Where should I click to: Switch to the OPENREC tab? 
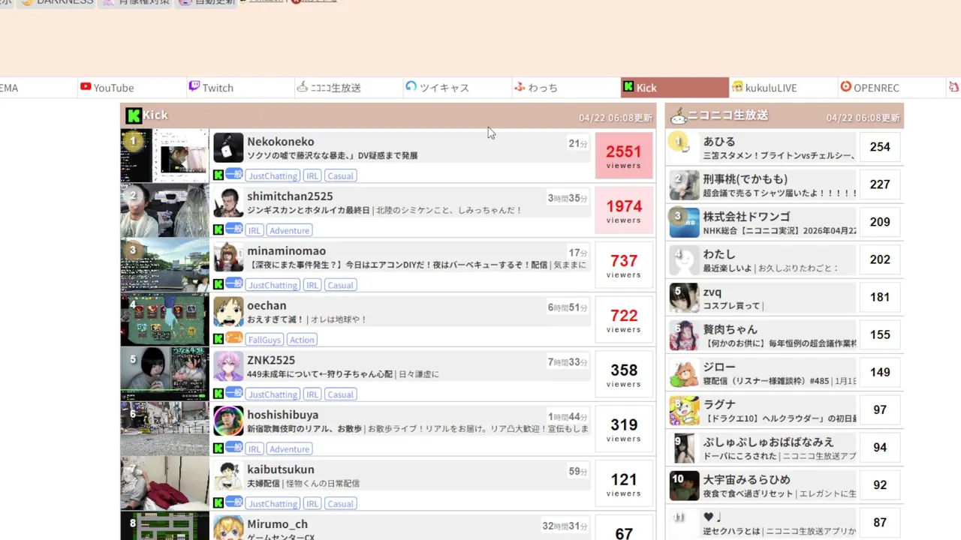click(x=890, y=88)
